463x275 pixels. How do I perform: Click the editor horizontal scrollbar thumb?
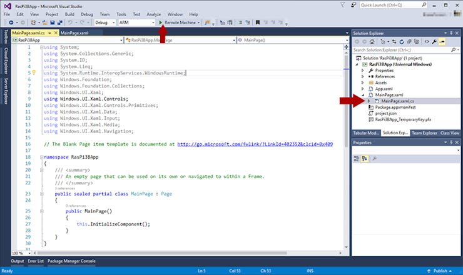click(x=162, y=253)
